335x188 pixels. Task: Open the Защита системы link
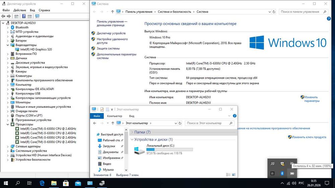[108, 49]
